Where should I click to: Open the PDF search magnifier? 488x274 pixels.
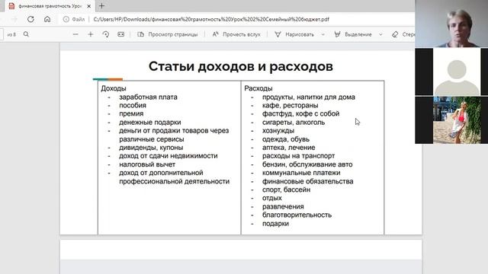pos(26,34)
